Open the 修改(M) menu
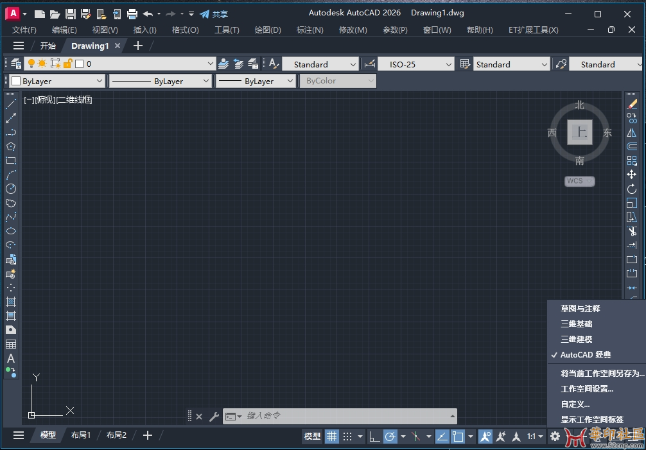This screenshot has height=450, width=646. [x=353, y=30]
